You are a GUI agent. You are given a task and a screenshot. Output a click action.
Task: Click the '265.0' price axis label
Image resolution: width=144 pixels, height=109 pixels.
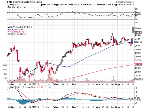tap(138, 50)
